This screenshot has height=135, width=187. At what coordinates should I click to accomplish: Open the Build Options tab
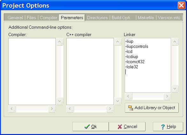[122, 18]
